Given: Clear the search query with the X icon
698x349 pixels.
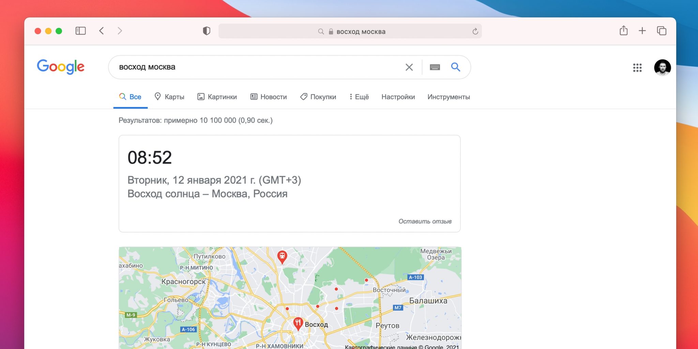Looking at the screenshot, I should (409, 67).
